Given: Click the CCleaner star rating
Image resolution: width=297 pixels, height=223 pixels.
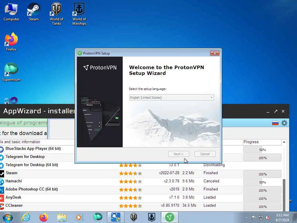Looking at the screenshot, I should (130, 206).
